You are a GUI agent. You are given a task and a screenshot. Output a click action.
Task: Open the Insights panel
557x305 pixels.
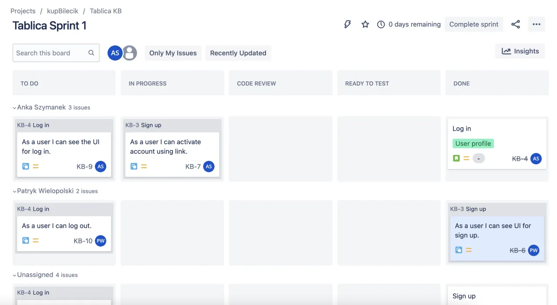coord(520,51)
